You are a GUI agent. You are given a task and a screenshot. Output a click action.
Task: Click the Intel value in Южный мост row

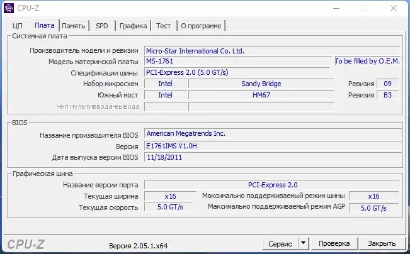click(166, 95)
